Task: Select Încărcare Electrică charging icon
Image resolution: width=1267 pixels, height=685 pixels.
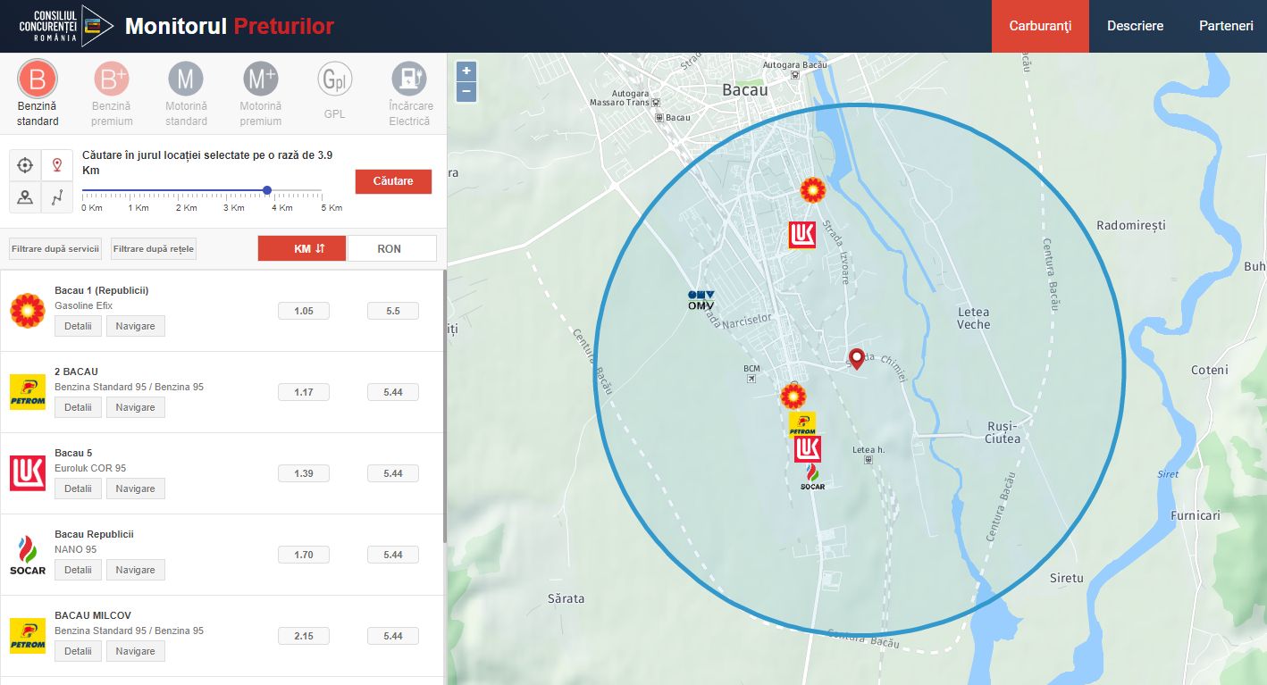Action: click(409, 80)
